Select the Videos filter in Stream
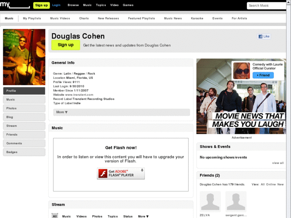The width and height of the screenshot is (291, 218). pos(82,216)
